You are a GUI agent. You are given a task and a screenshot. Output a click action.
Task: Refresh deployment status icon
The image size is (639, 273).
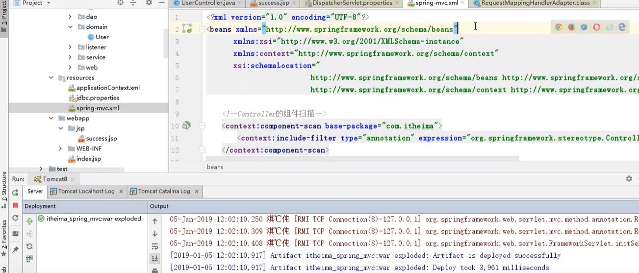point(29,247)
